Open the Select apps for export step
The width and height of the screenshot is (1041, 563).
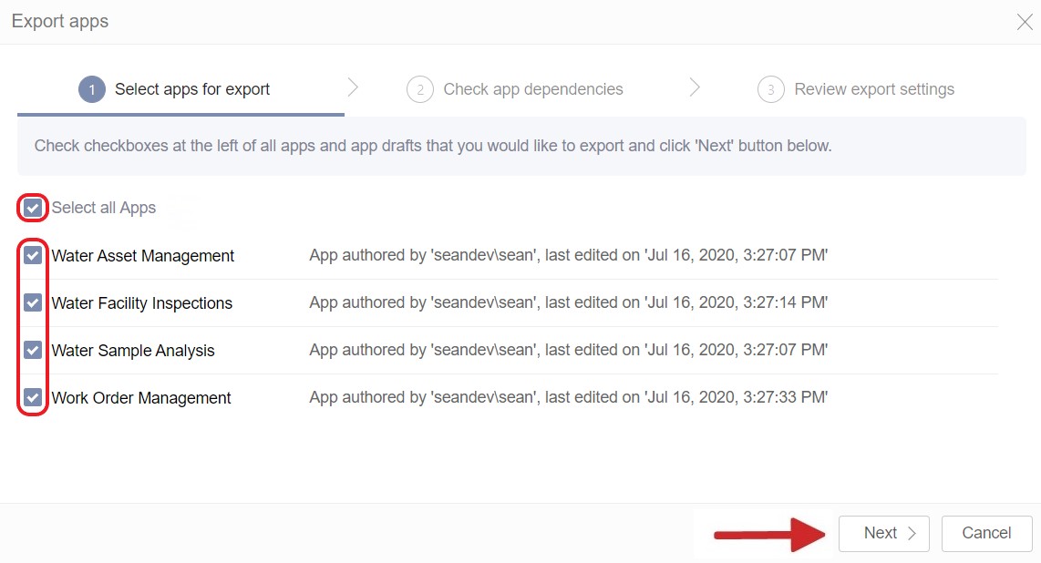192,89
